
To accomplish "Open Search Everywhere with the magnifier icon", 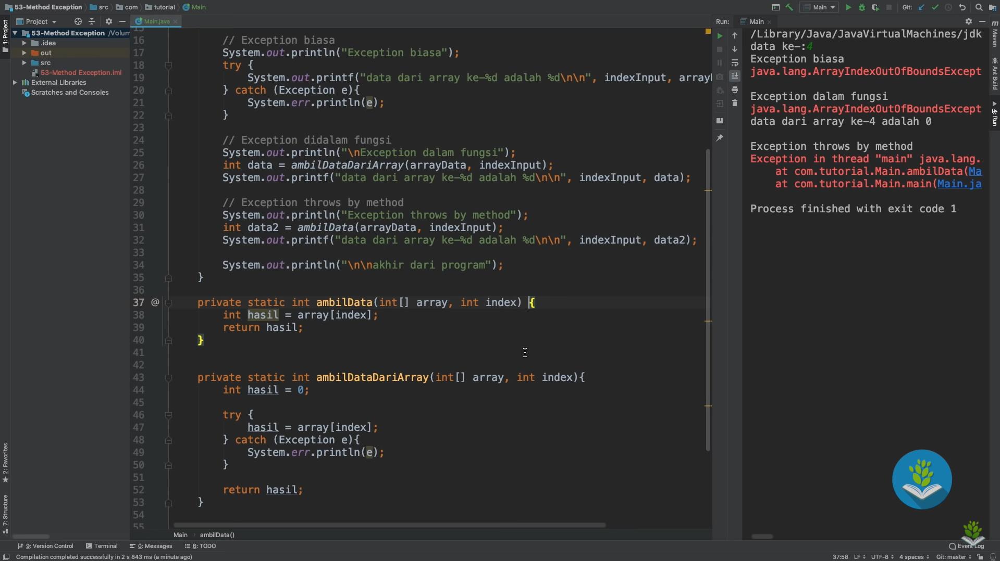I will (979, 7).
